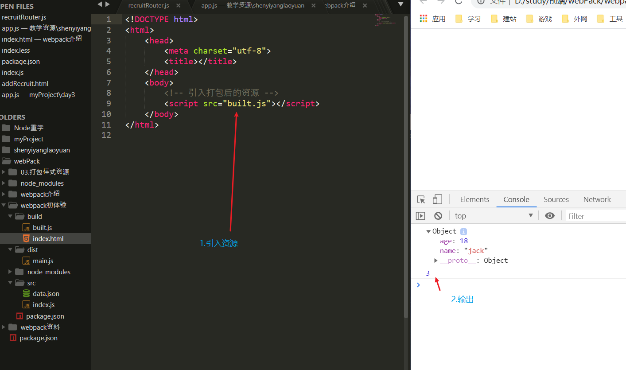Screen dimensions: 626x370
Task: Click the editor vertical scrollbar
Action: (x=406, y=166)
